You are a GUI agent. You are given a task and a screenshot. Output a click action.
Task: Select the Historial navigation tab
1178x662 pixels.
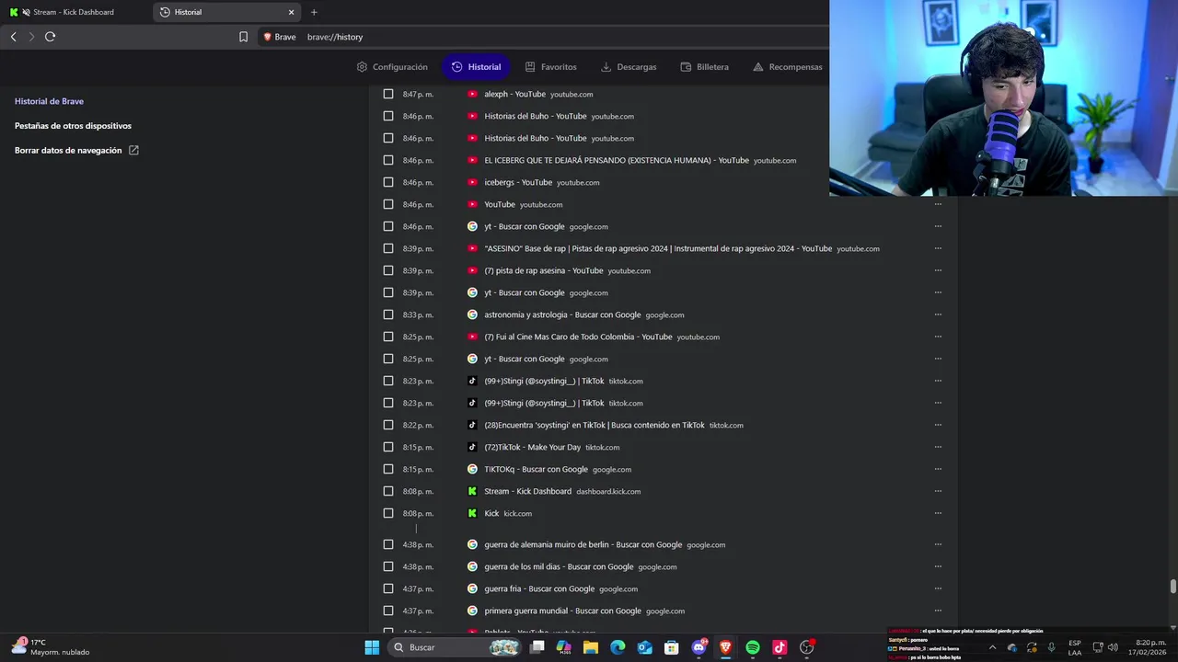pyautogui.click(x=476, y=67)
